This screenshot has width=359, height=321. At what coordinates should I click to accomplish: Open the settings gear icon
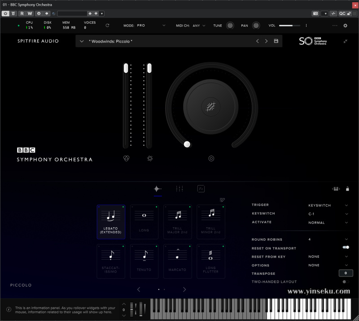pyautogui.click(x=345, y=26)
